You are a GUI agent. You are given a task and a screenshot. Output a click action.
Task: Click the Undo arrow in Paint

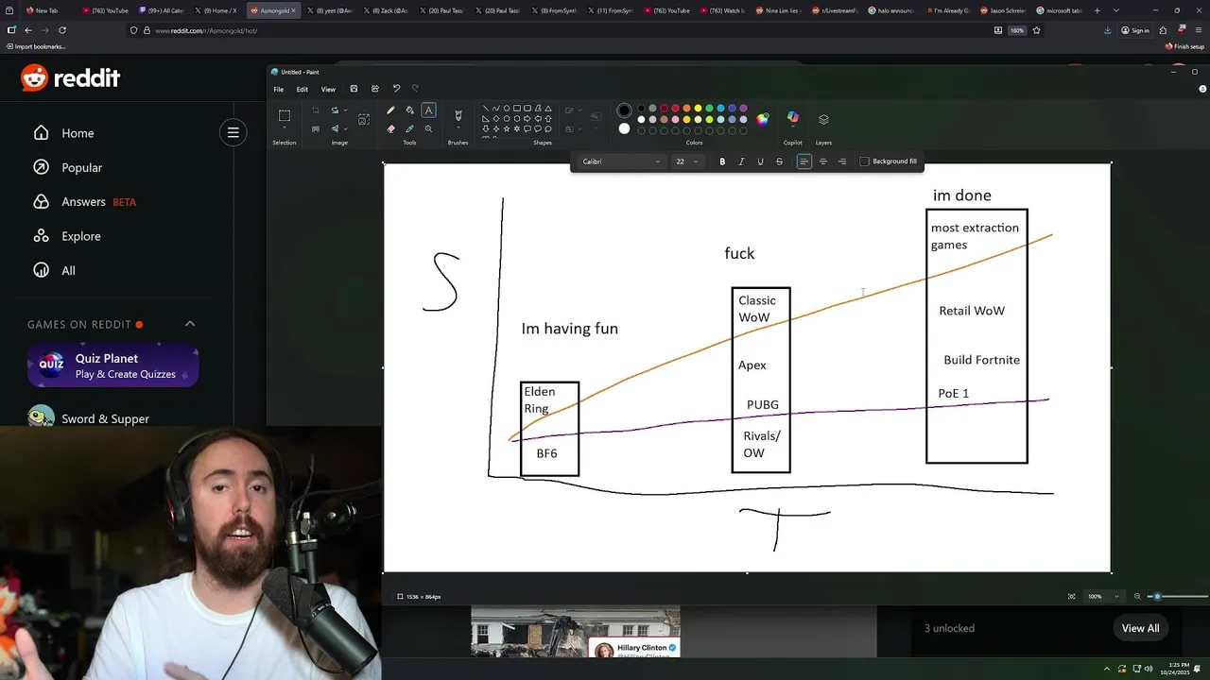coord(396,89)
